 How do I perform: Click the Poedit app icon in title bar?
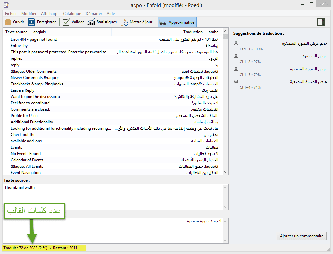(6, 5)
